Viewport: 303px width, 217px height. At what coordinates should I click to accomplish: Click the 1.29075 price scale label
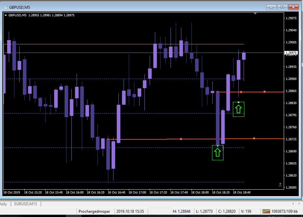[x=291, y=18]
